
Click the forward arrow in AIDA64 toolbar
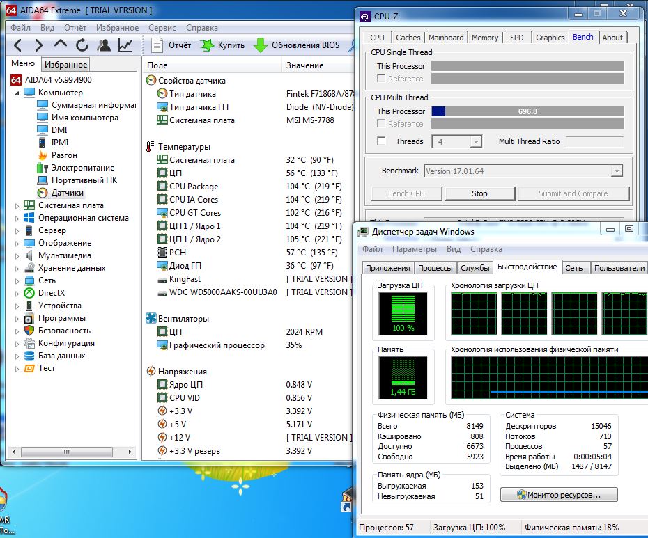point(39,45)
